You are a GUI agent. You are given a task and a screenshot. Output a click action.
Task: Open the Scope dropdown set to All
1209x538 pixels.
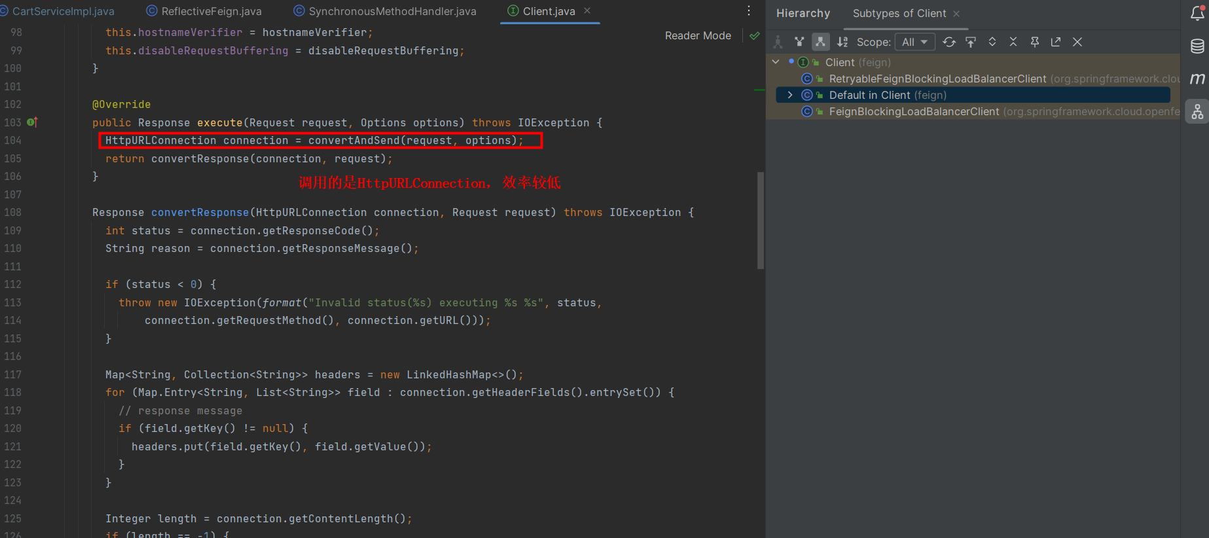pyautogui.click(x=914, y=42)
